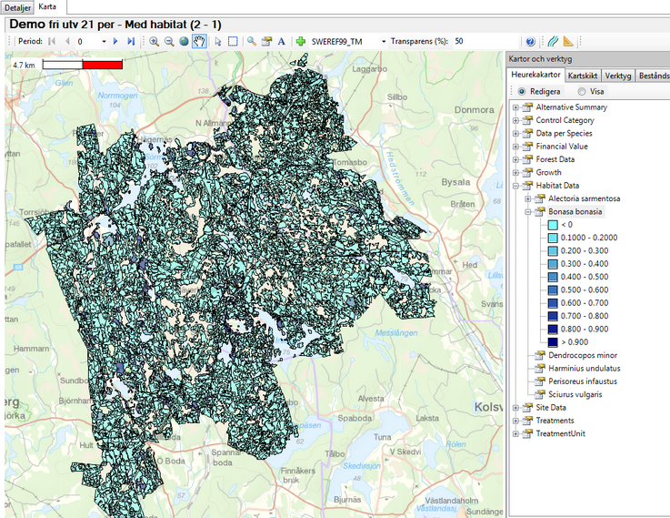Click the '> 0.900' dark blue legend swatch

pyautogui.click(x=553, y=341)
